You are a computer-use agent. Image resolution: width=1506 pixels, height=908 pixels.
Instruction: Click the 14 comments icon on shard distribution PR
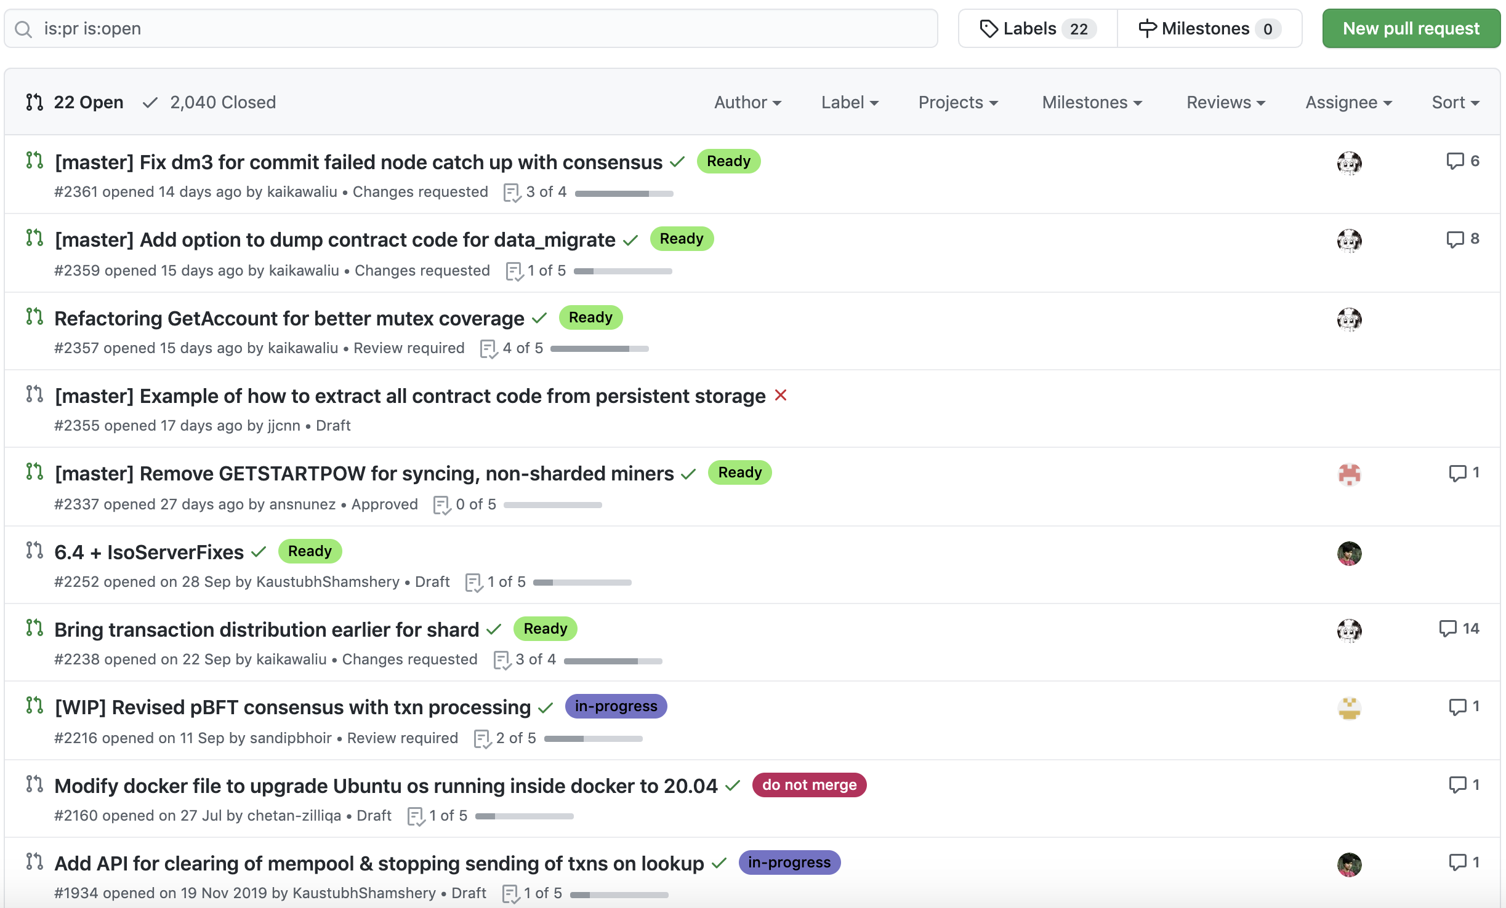tap(1448, 629)
